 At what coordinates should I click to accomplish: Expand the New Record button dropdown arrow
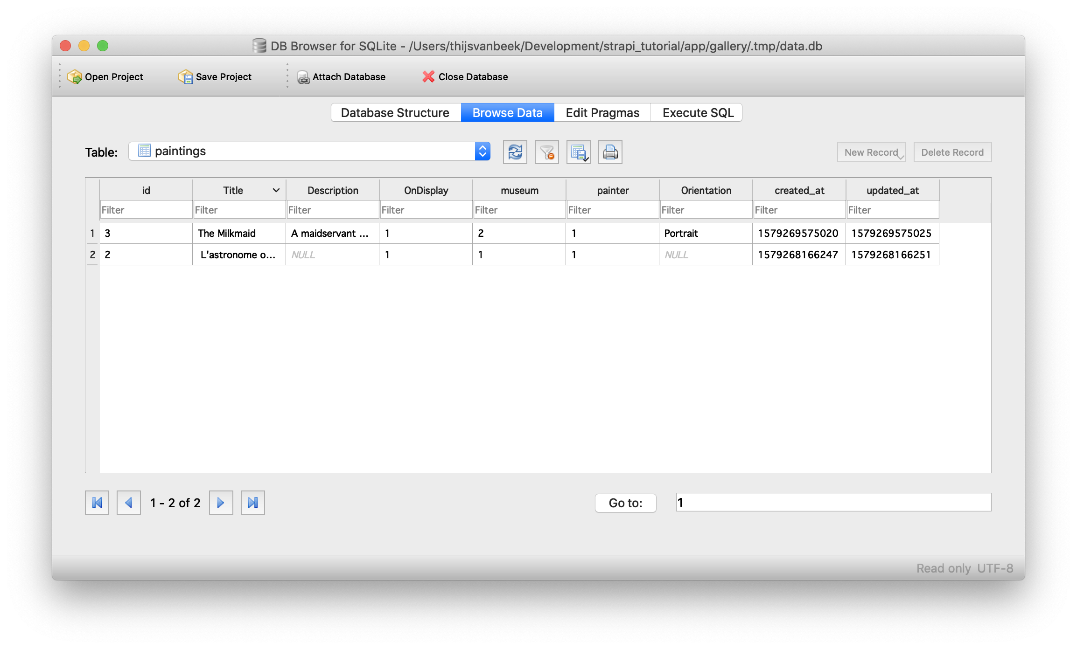901,158
